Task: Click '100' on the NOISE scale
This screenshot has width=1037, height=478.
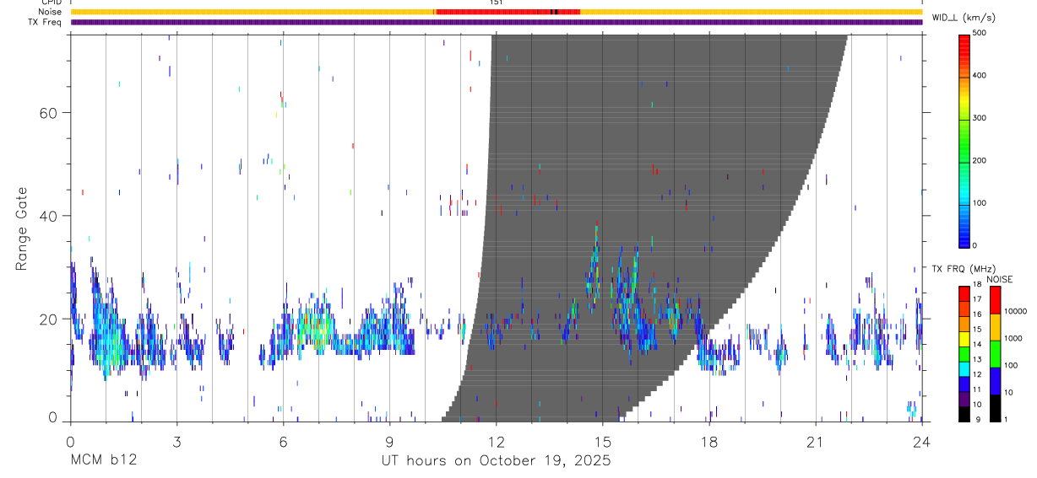Action: (1010, 365)
